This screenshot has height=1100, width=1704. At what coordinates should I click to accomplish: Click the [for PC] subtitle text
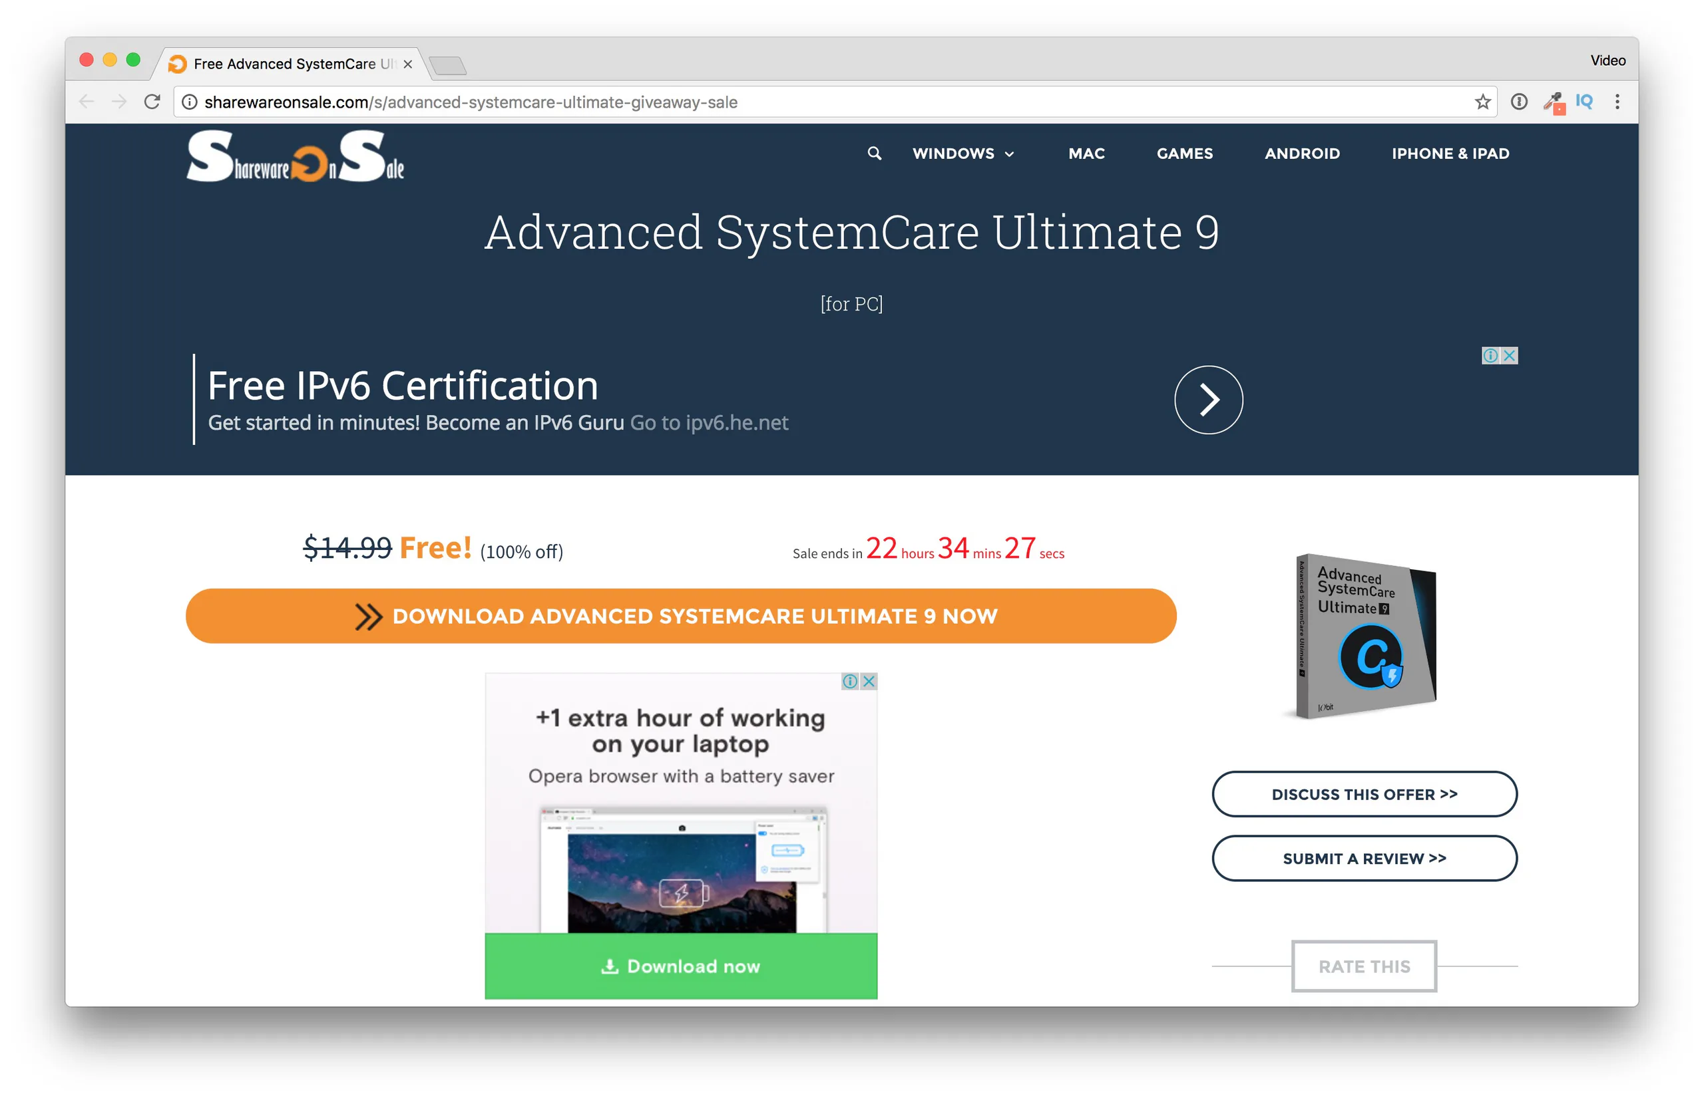click(851, 305)
